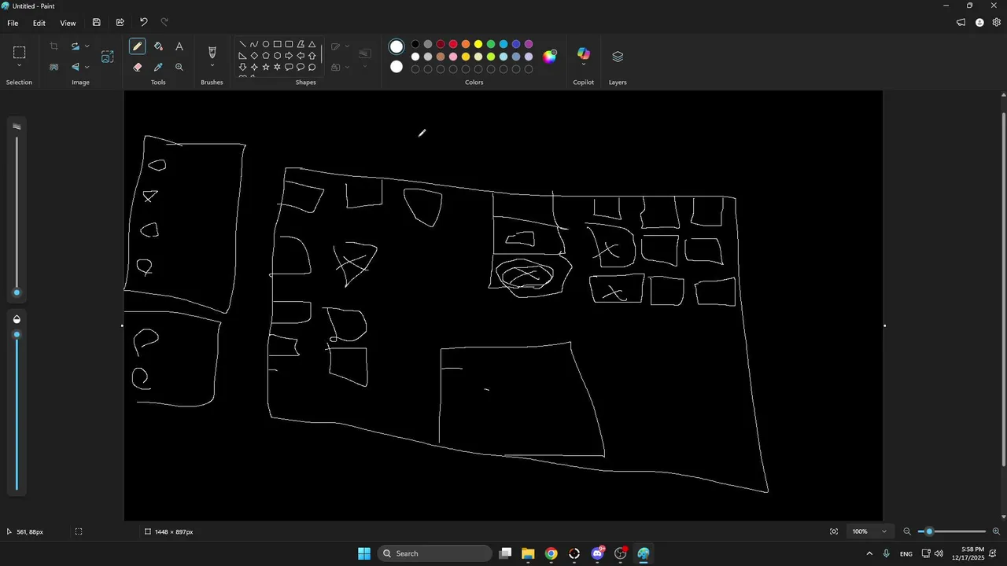1007x566 pixels.
Task: Select the Text tool
Action: 179,46
